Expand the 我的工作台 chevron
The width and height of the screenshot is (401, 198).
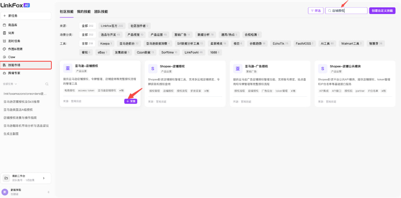point(44,178)
